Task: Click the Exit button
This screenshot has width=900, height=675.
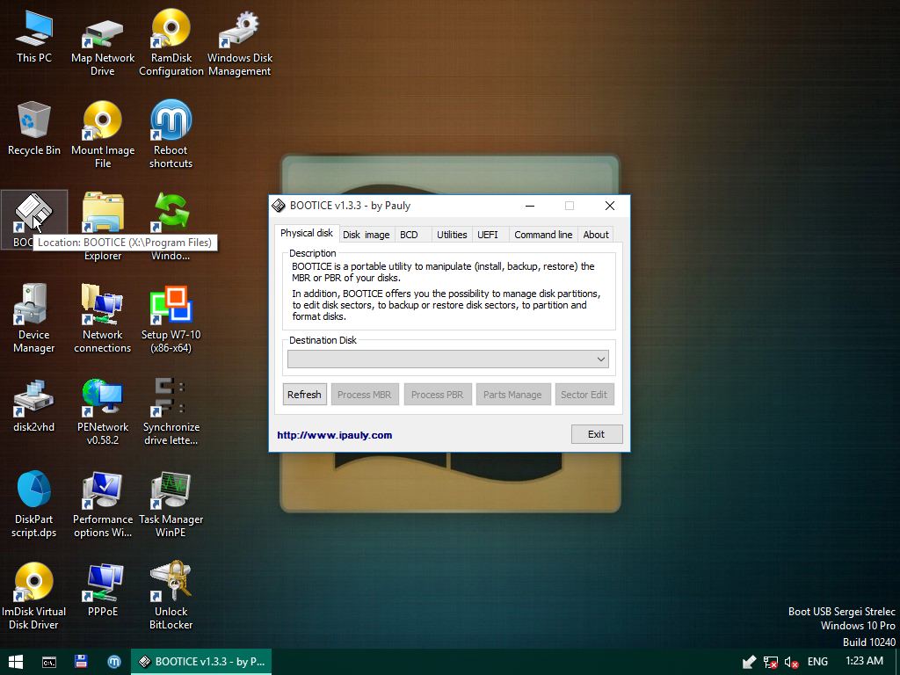Action: [x=597, y=434]
